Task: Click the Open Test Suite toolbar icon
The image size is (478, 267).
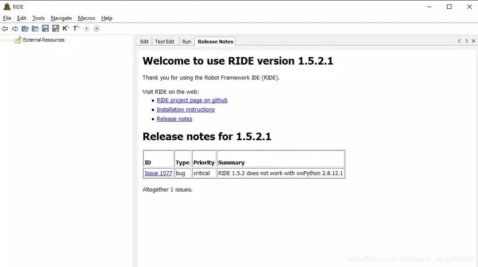Action: click(x=25, y=29)
